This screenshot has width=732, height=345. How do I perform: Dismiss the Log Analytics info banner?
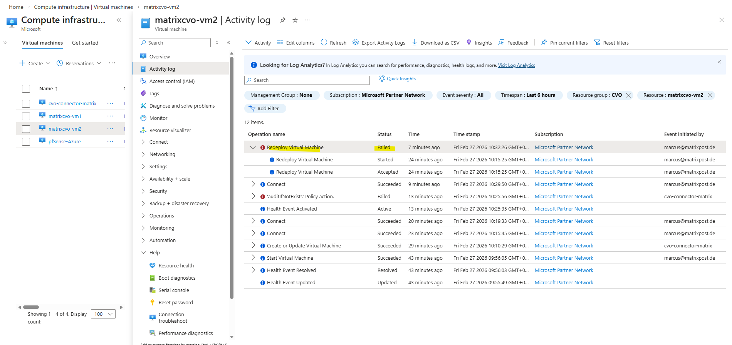pyautogui.click(x=719, y=62)
